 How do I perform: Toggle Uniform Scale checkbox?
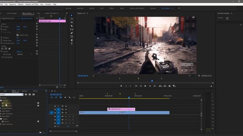coord(17,35)
